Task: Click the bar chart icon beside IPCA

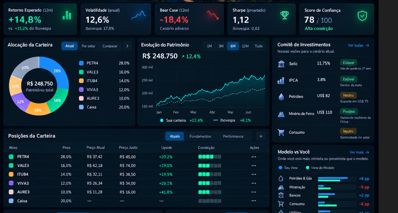Action: (x=281, y=81)
